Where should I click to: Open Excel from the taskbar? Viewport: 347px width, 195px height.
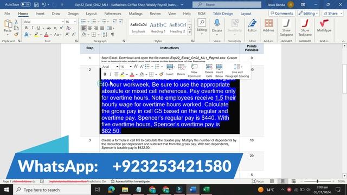(206, 190)
